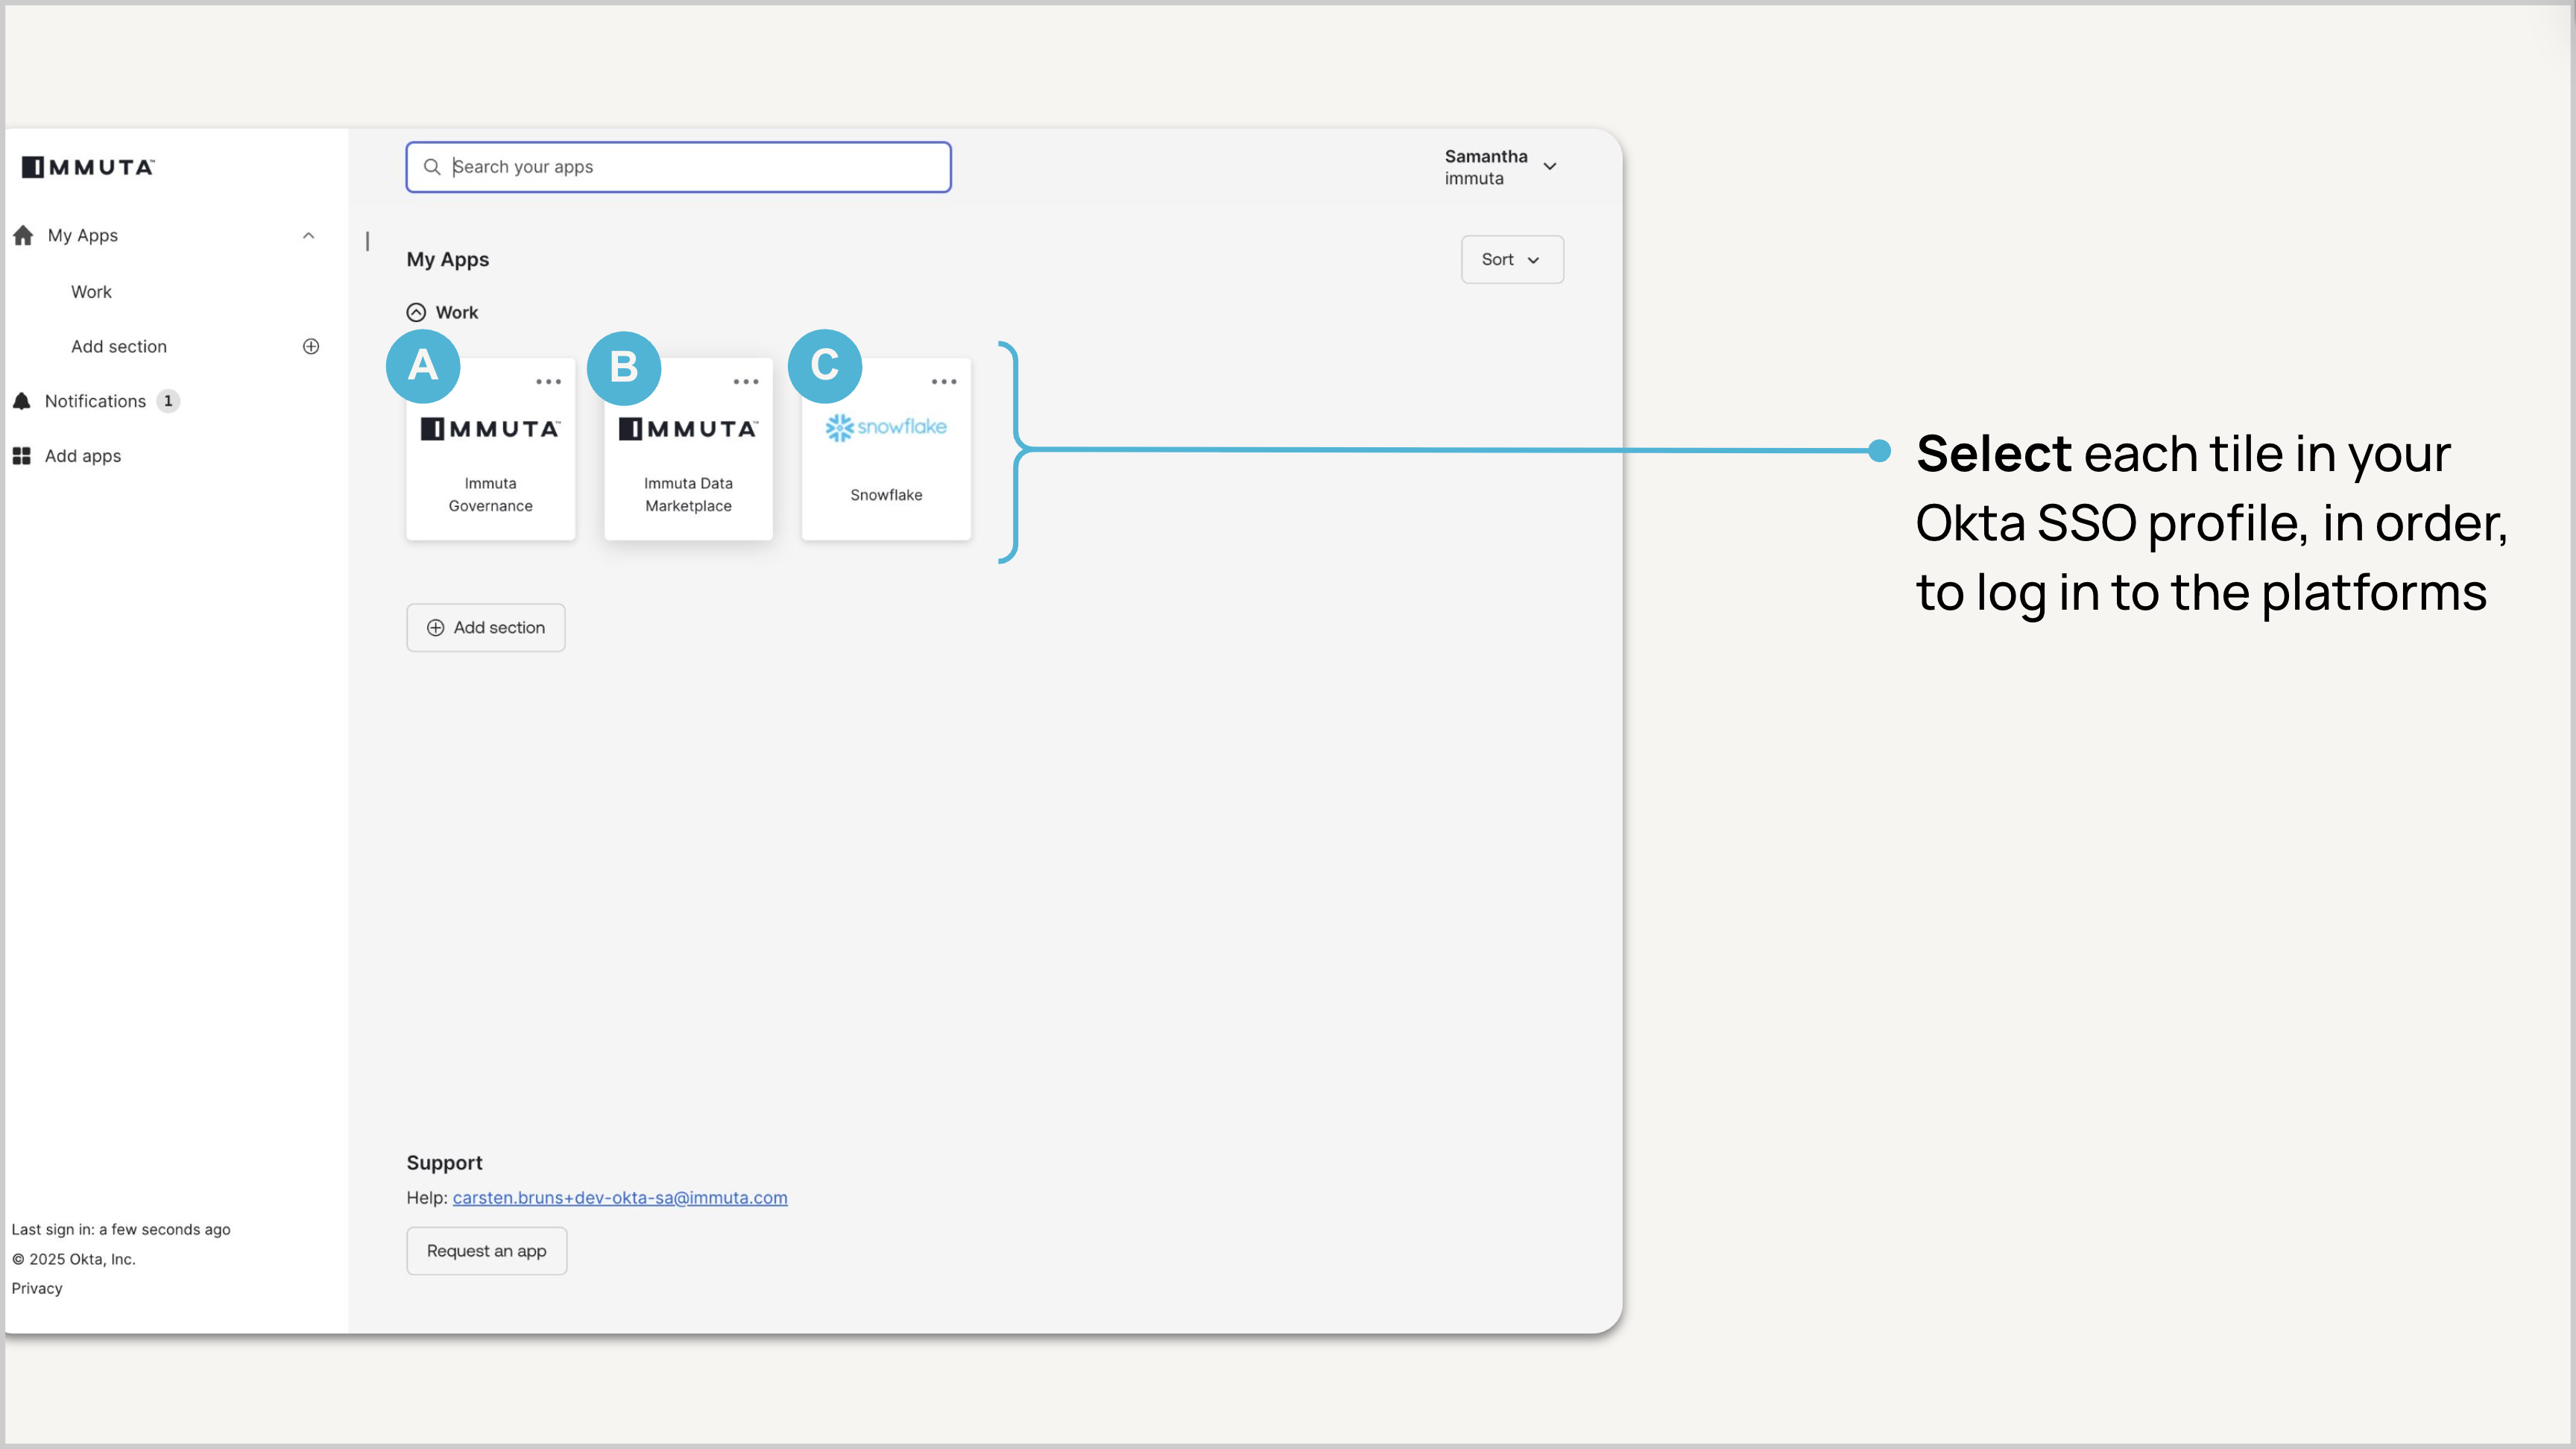Screen dimensions: 2576x1449
Task: Click the Add apps grid icon
Action: click(x=22, y=456)
